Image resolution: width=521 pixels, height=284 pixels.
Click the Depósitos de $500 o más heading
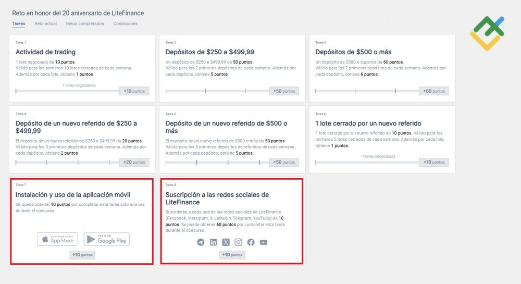pos(353,52)
